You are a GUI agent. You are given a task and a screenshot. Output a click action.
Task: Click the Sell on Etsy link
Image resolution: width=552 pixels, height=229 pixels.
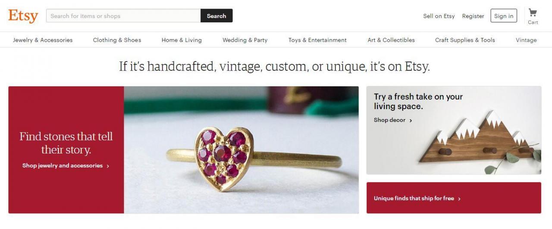click(439, 16)
